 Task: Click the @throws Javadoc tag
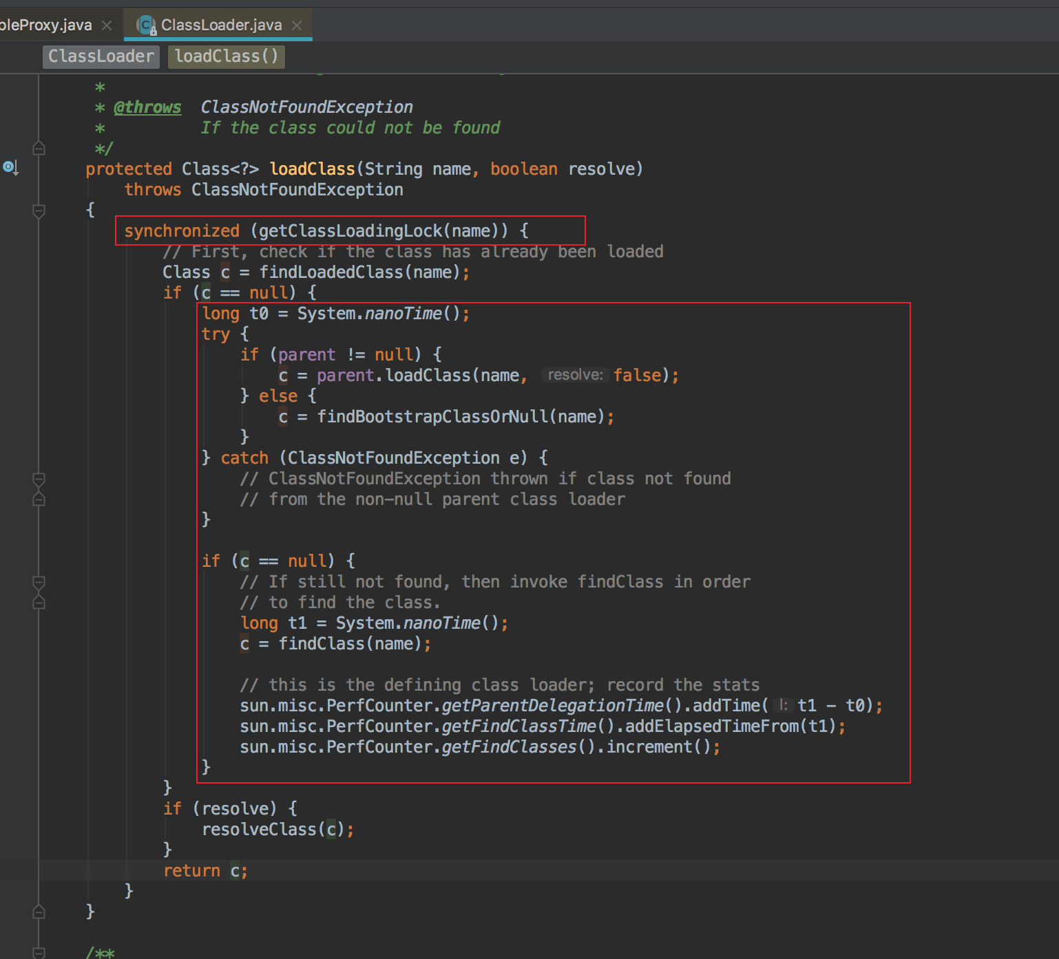click(x=147, y=107)
